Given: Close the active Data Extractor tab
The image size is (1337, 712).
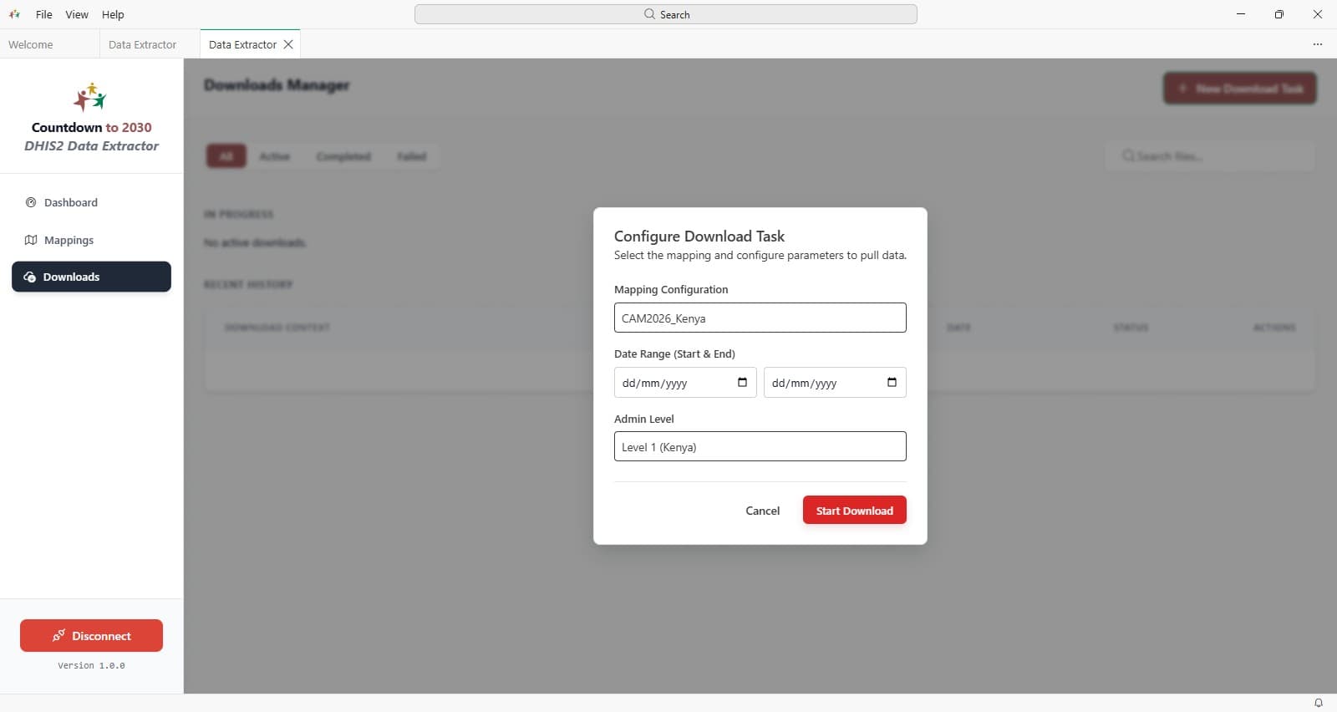Looking at the screenshot, I should click(x=288, y=44).
